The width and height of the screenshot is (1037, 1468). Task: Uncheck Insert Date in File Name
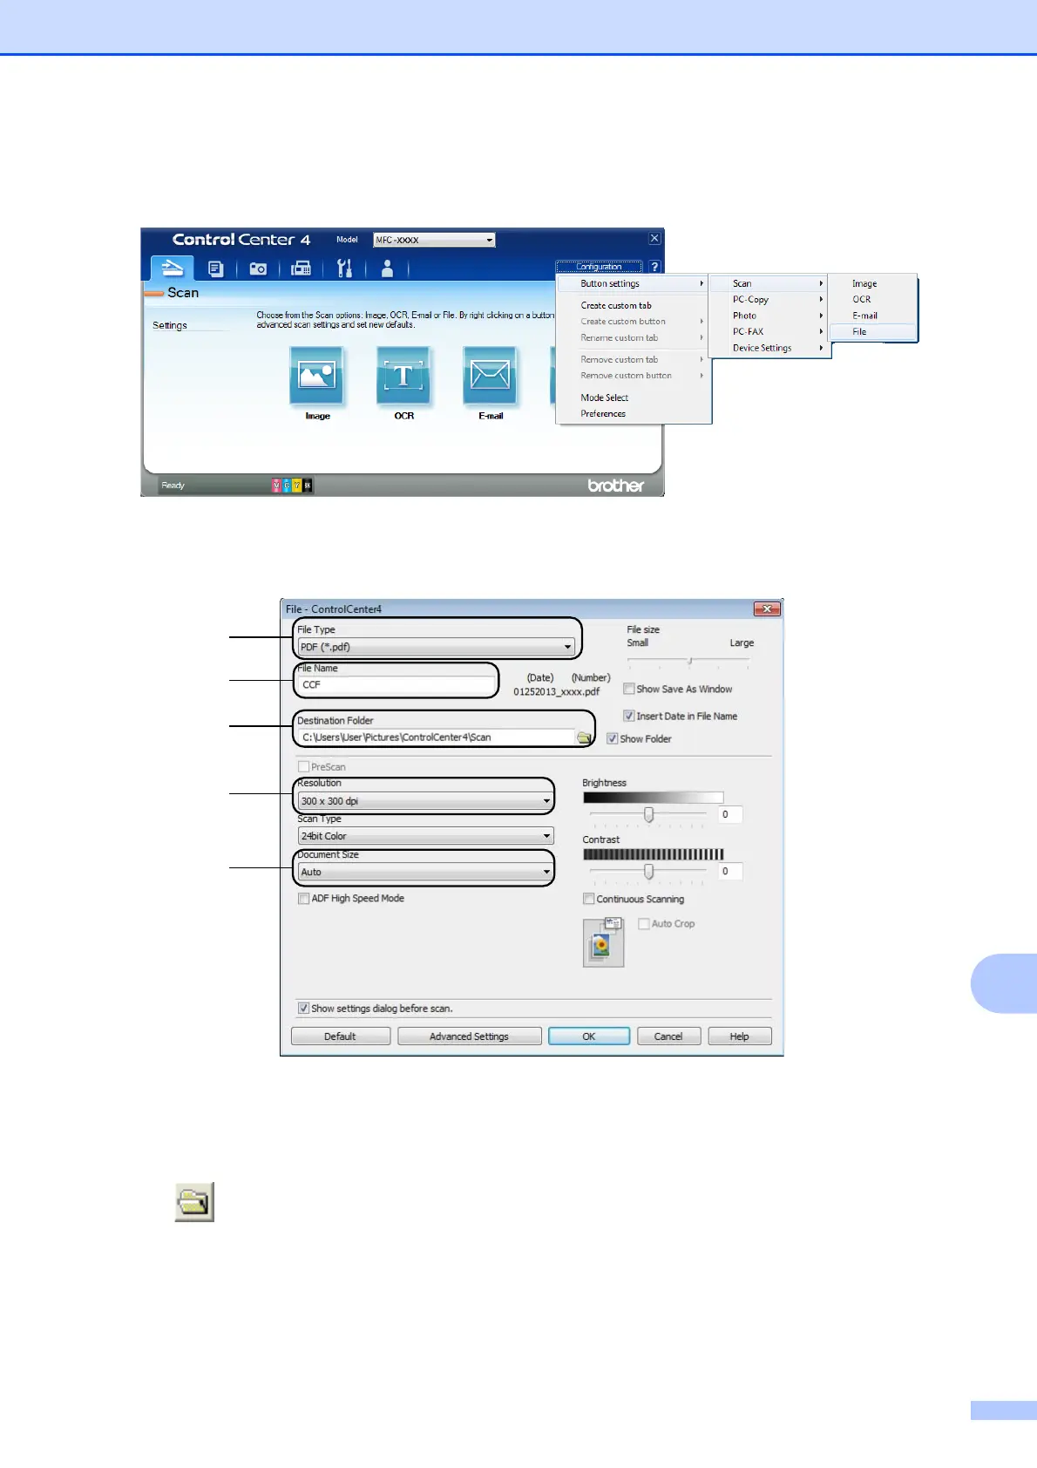coord(628,716)
